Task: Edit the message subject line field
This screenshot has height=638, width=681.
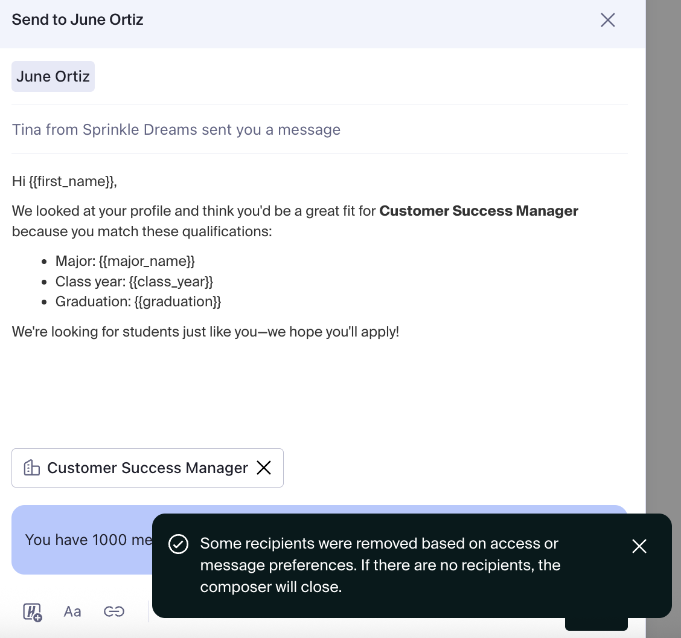Action: point(319,129)
